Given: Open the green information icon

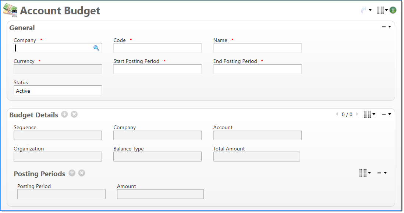Looking at the screenshot, I should [x=393, y=10].
